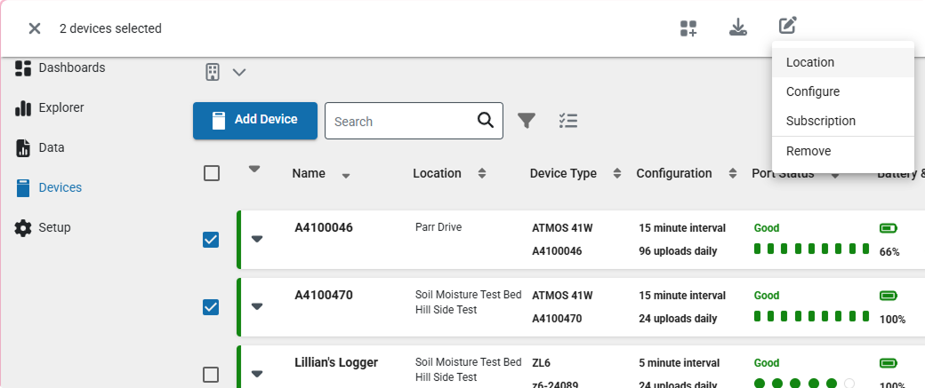Screen dimensions: 925x388
Task: Expand the organization chevron dropdown
Action: coord(239,73)
